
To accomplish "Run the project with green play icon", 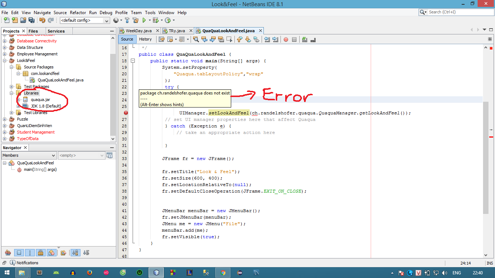I will coord(144,20).
